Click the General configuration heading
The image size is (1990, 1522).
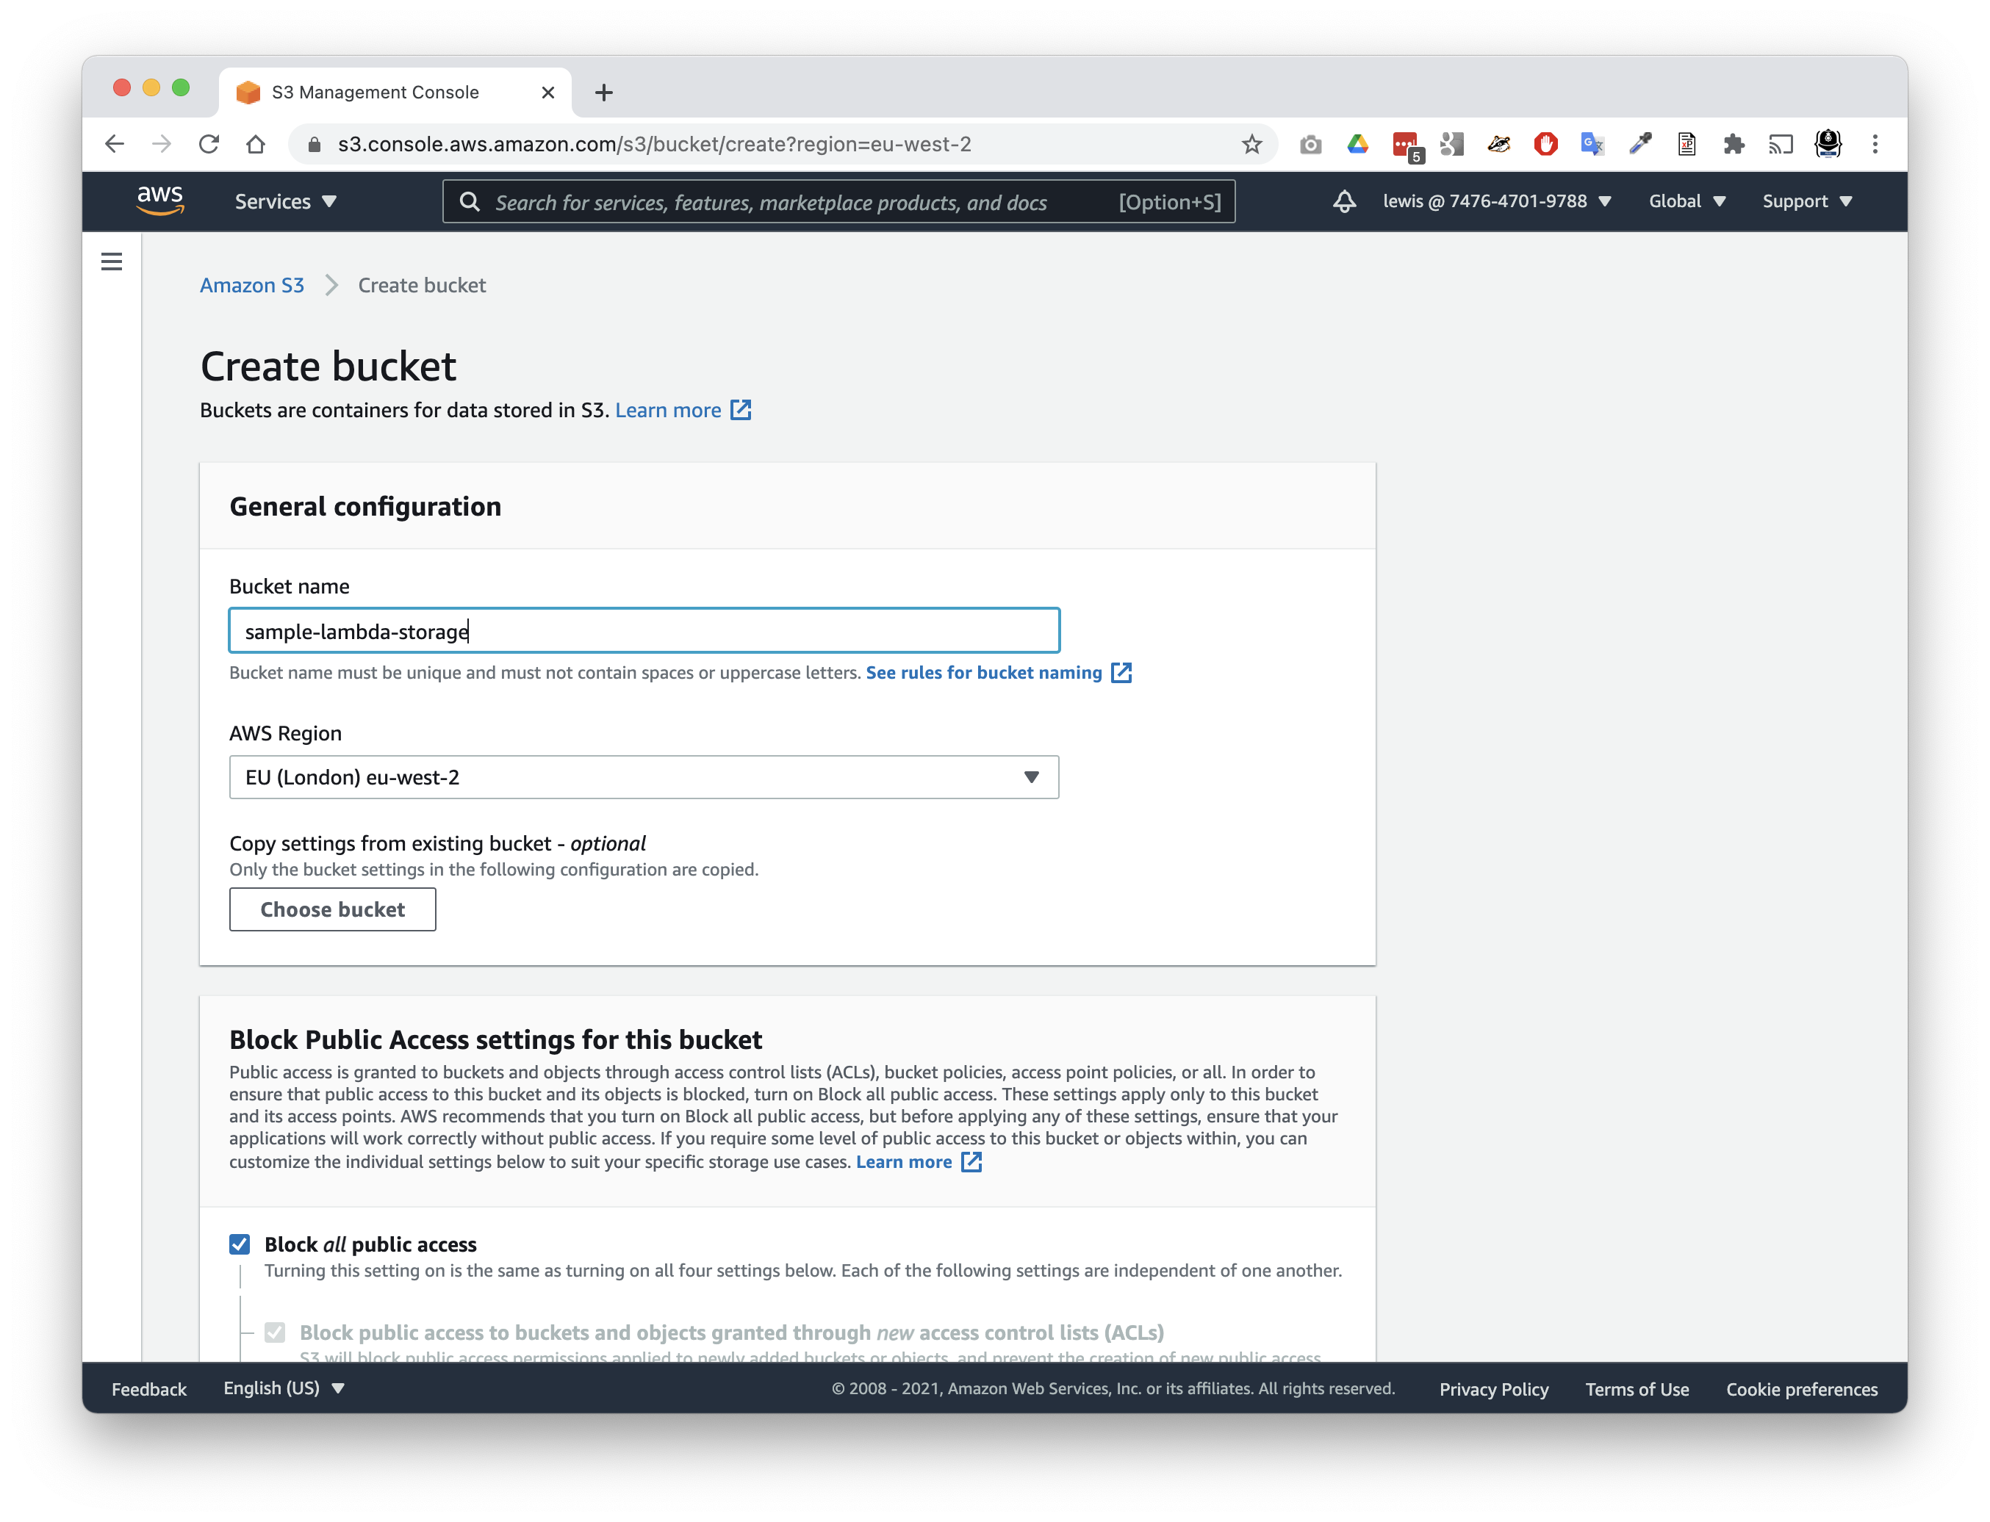coord(364,506)
